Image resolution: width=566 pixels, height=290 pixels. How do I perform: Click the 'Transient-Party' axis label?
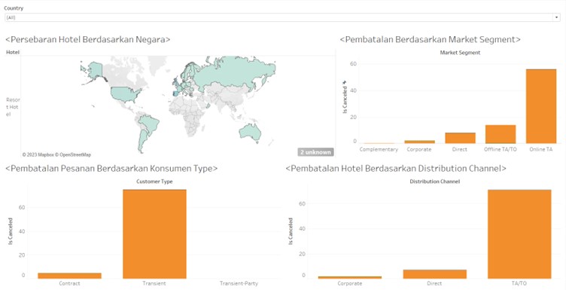(239, 283)
